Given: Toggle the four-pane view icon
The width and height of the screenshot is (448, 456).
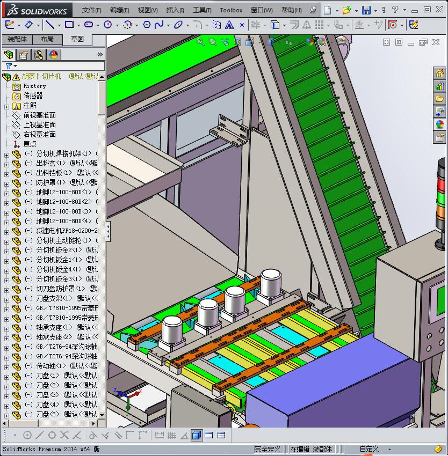Looking at the screenshot, I should tap(221, 436).
